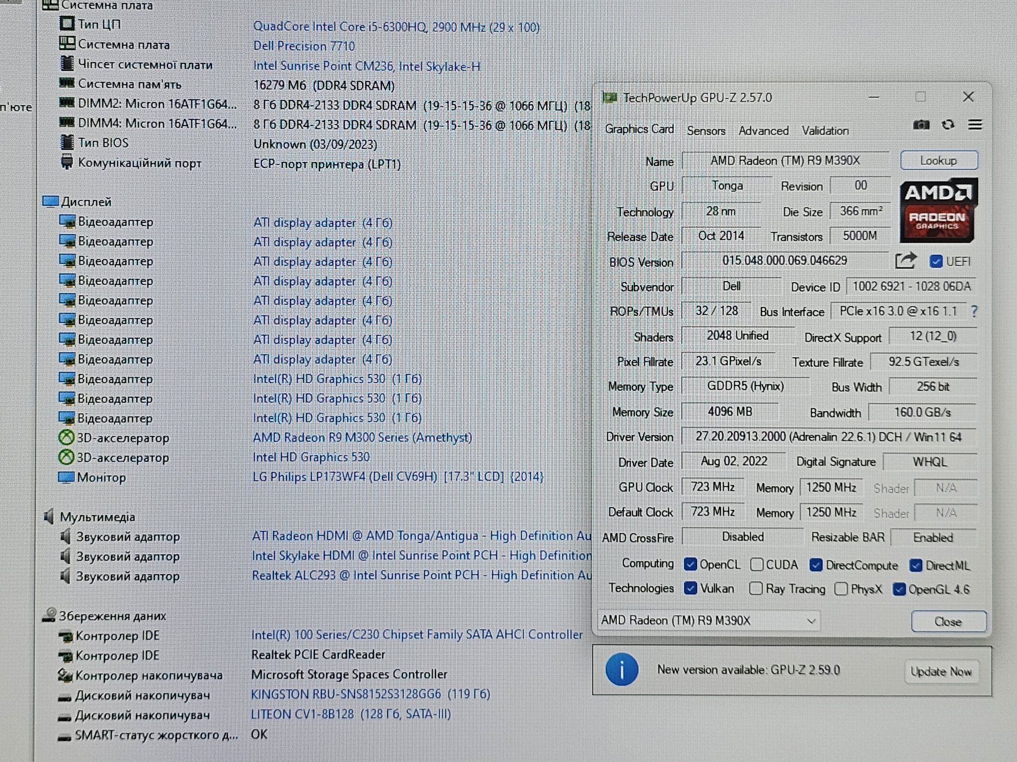The image size is (1017, 762).
Task: Select the ECP-порт принтера (LPT1) value
Action: (327, 164)
